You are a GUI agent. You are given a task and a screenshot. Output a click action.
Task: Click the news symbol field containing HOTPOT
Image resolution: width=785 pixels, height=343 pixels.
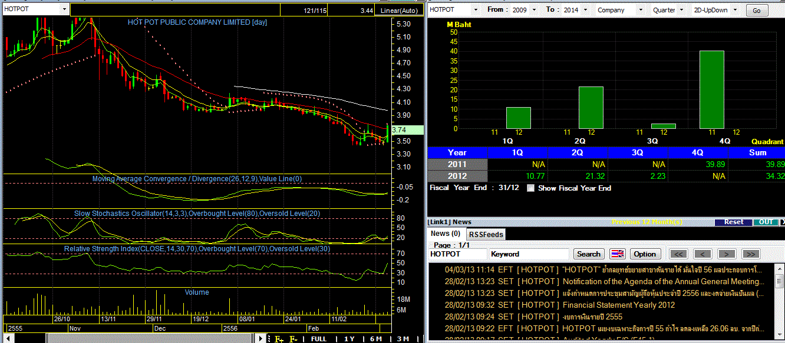(457, 254)
